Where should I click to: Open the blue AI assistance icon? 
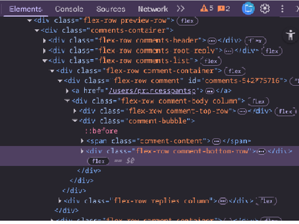(248, 9)
